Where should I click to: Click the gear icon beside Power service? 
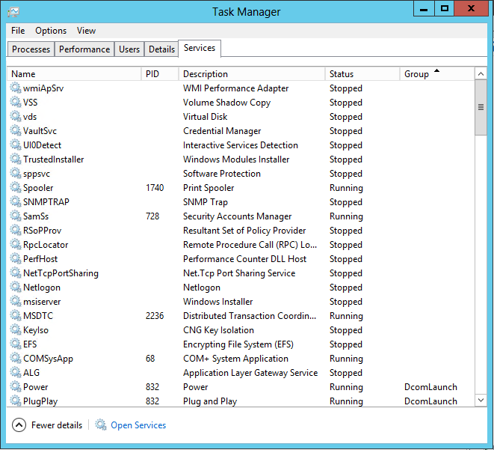click(x=16, y=386)
